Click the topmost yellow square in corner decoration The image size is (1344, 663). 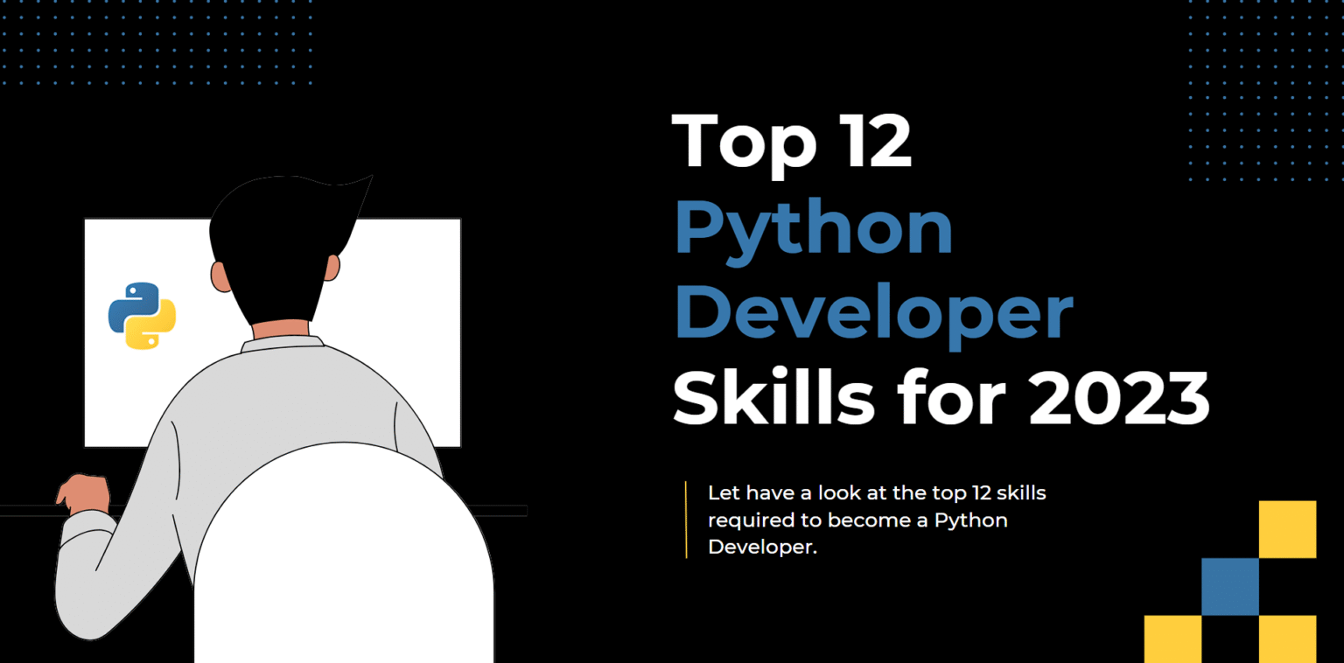1287,529
